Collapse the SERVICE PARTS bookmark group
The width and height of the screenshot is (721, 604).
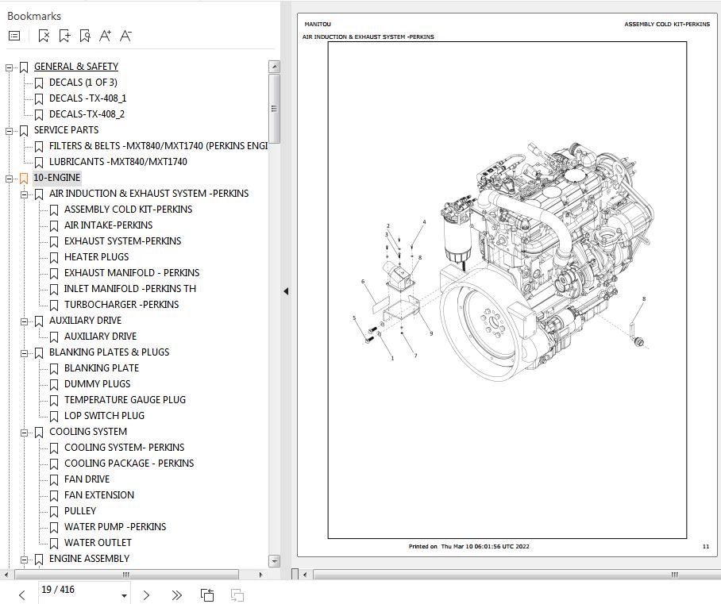(9, 131)
